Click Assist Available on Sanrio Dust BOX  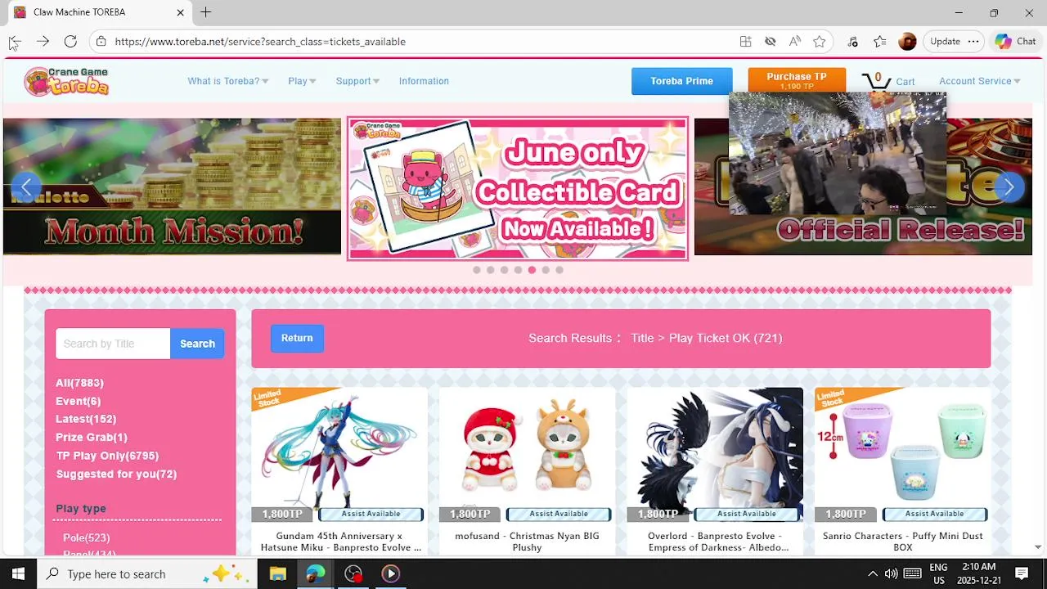tap(934, 514)
